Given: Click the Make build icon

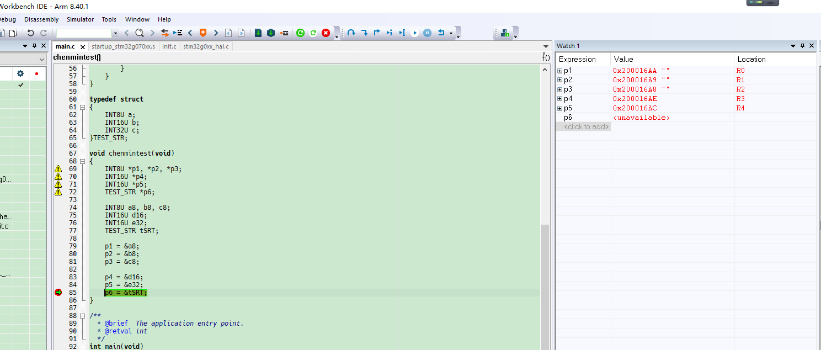Looking at the screenshot, I should (271, 33).
